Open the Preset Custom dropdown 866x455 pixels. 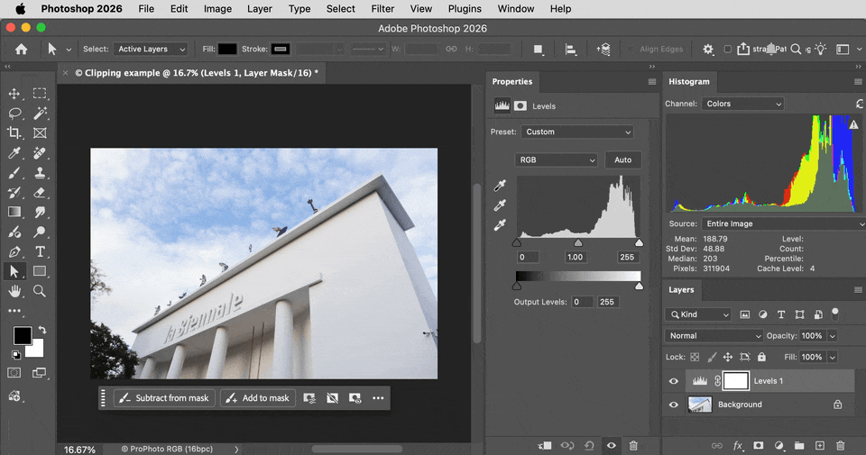tap(577, 132)
